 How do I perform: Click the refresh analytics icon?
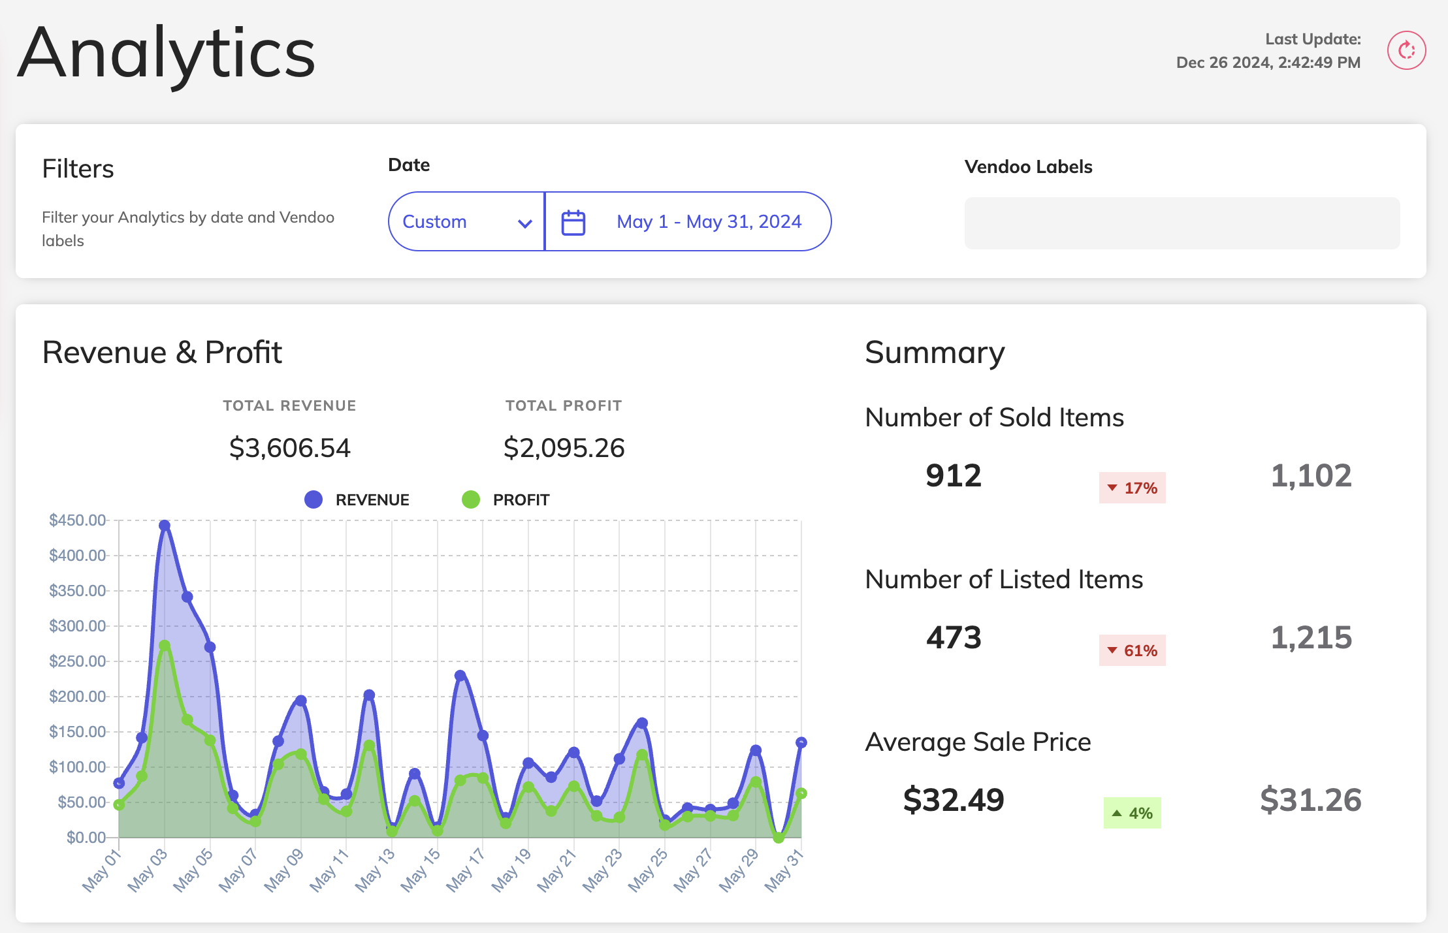pos(1406,50)
